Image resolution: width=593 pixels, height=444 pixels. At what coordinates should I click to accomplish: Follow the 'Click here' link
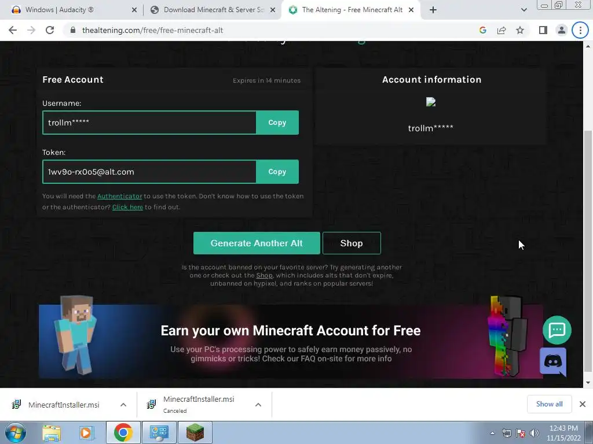point(127,207)
